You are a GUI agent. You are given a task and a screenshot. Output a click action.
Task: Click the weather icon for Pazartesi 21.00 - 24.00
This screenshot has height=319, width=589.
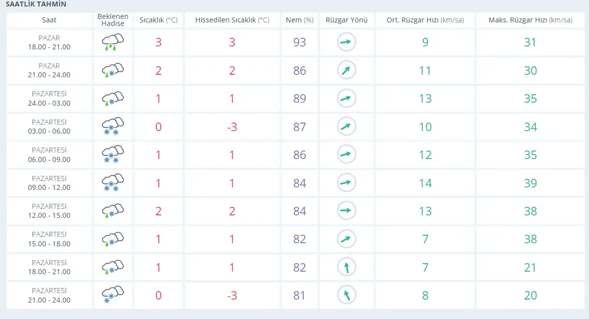[112, 295]
